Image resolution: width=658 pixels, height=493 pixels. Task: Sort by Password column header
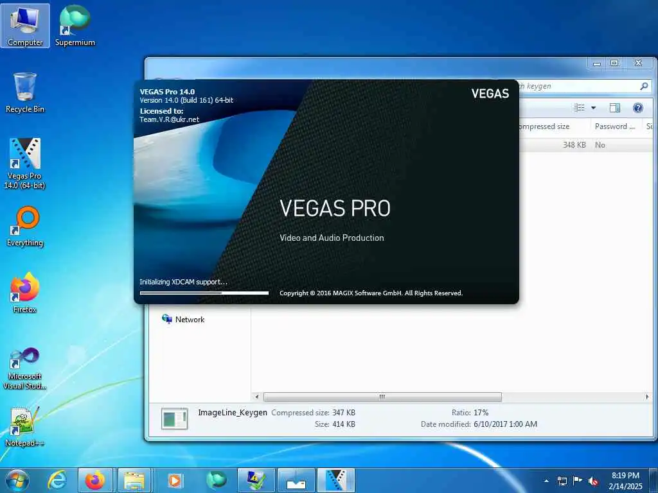click(616, 126)
